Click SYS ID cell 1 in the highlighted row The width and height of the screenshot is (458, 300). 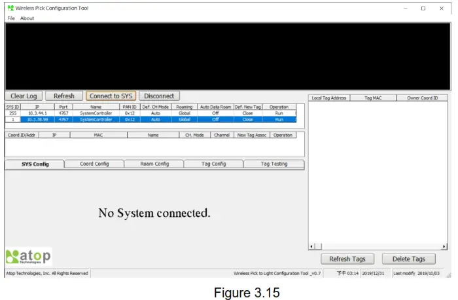coord(13,119)
